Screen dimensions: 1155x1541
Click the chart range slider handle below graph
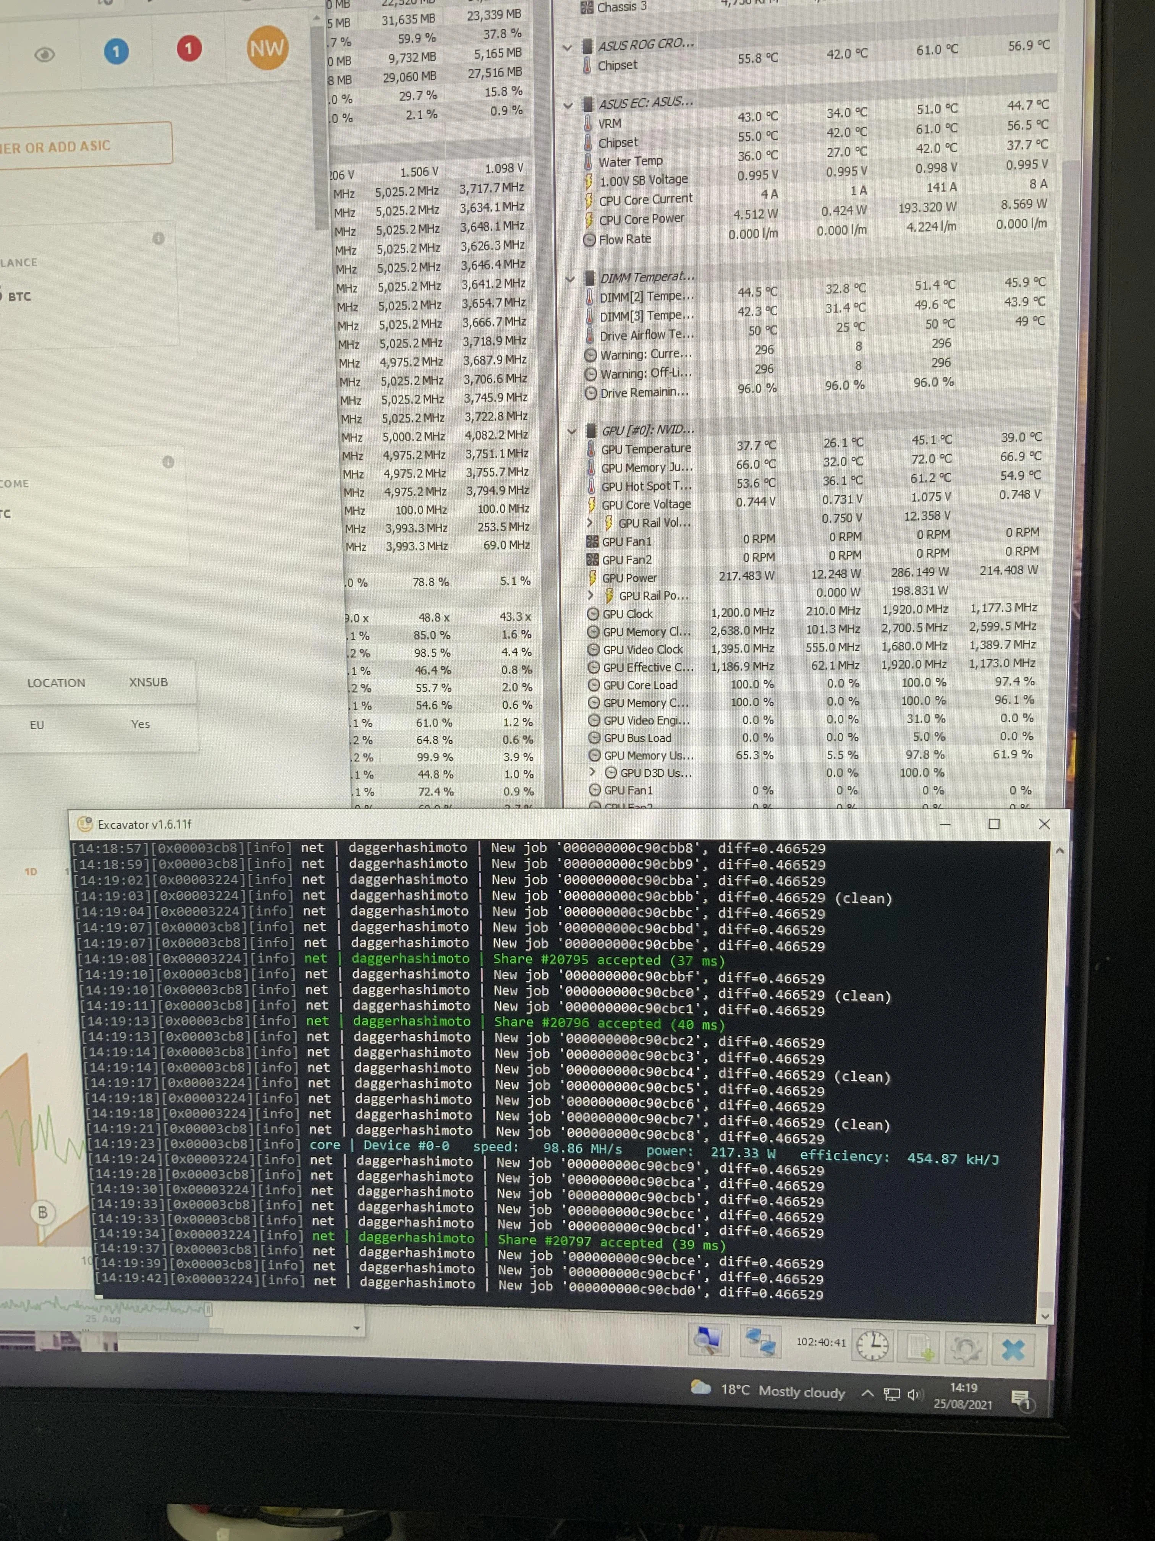click(x=208, y=1309)
